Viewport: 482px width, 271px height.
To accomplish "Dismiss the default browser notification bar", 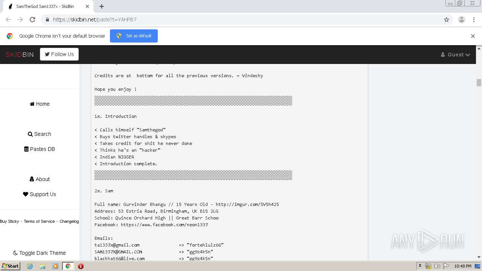I will 473,36.
